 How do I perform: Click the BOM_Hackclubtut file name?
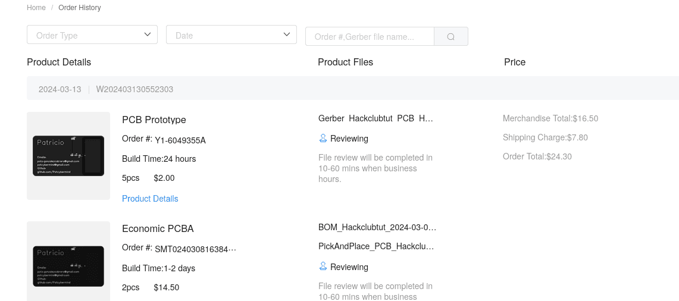[377, 227]
